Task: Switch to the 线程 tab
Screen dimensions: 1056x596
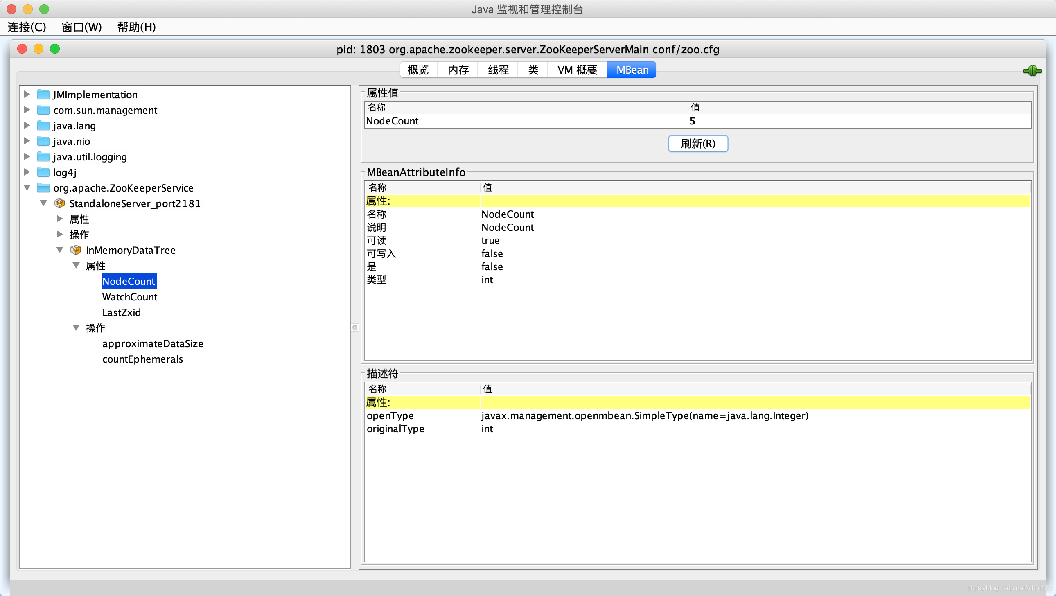Action: click(498, 70)
